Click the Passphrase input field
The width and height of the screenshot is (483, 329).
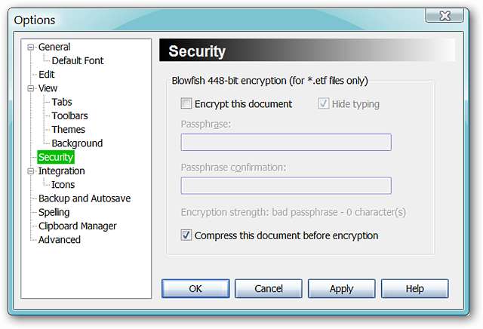coord(286,143)
